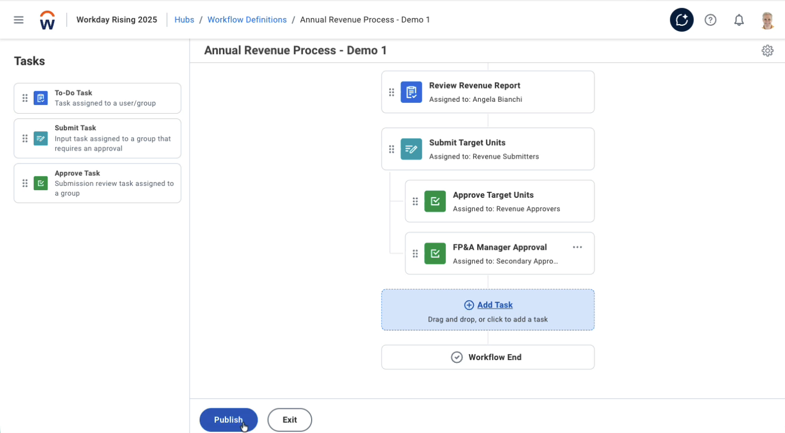Publish the workflow
This screenshot has width=785, height=433.
tap(229, 420)
